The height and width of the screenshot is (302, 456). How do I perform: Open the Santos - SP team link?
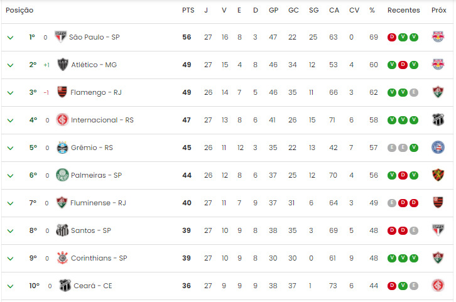pos(91,230)
